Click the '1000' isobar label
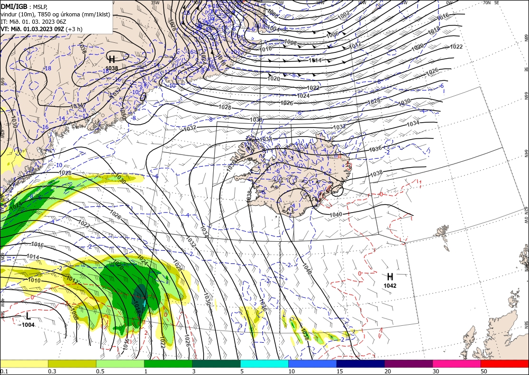The height and width of the screenshot is (375, 529). coord(272,13)
